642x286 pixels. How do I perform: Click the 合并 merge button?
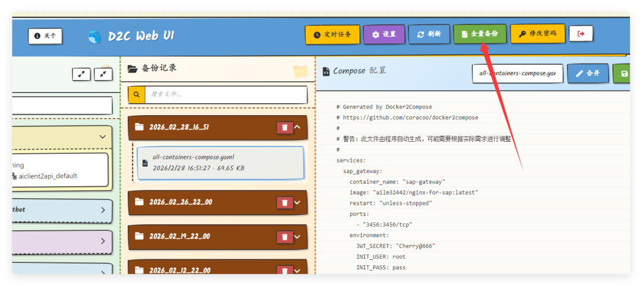[x=587, y=74]
